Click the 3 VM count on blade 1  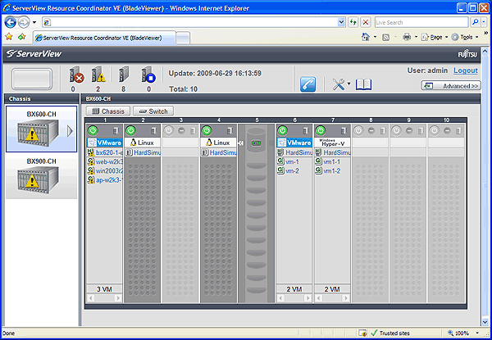[104, 289]
